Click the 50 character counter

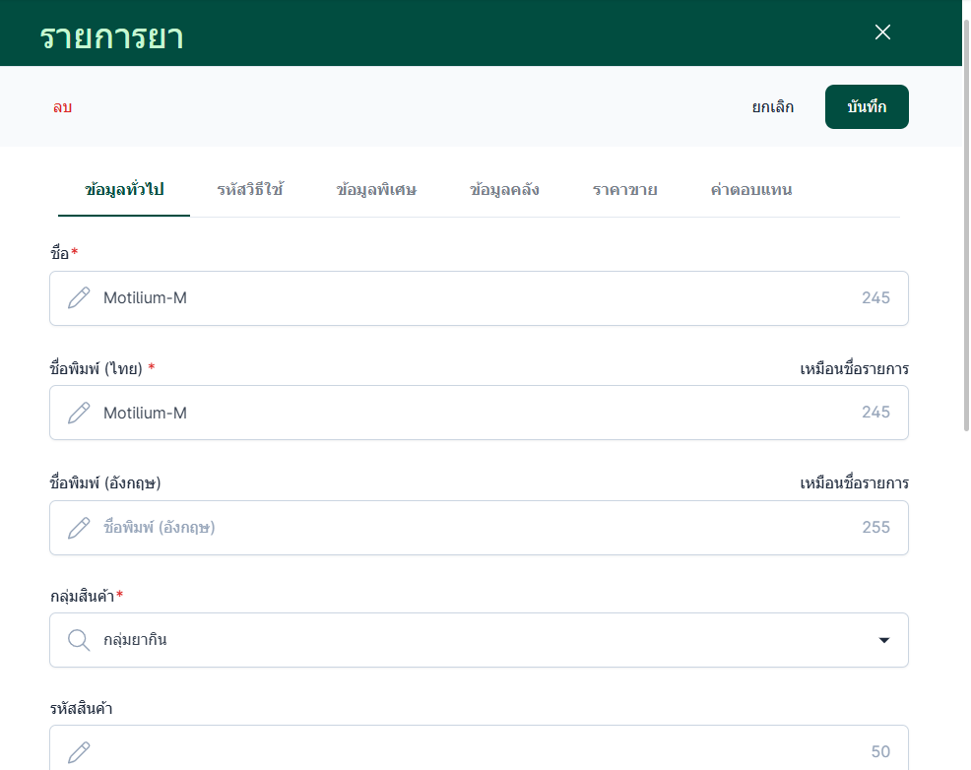(880, 751)
